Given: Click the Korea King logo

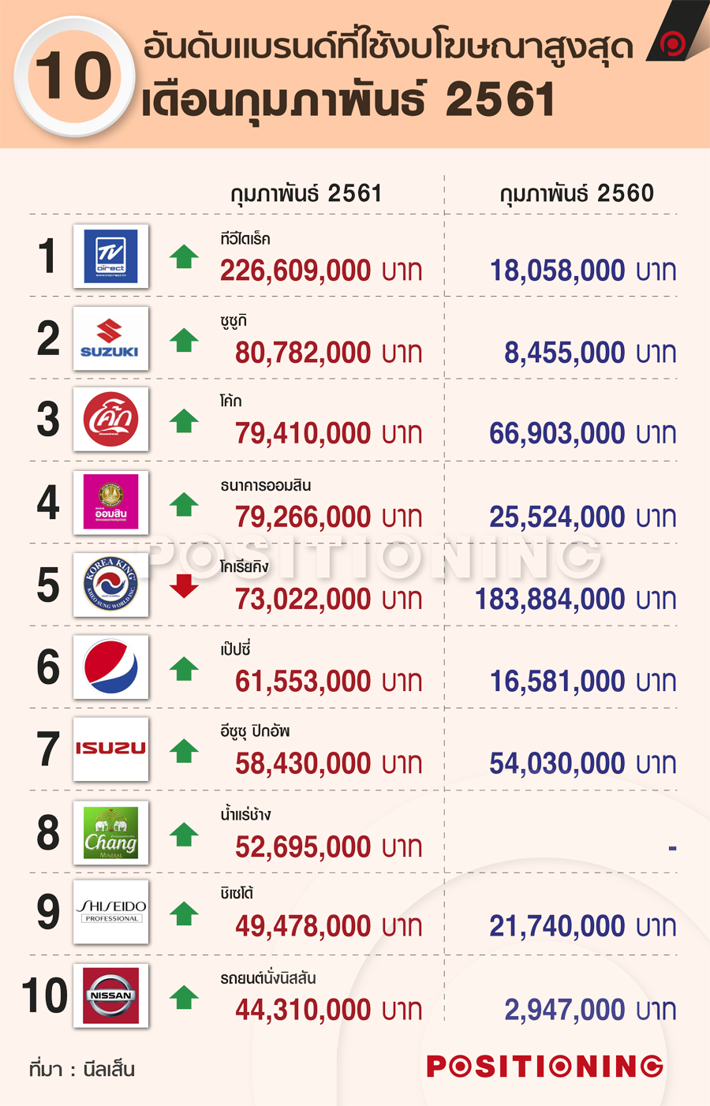Looking at the screenshot, I should pyautogui.click(x=110, y=585).
